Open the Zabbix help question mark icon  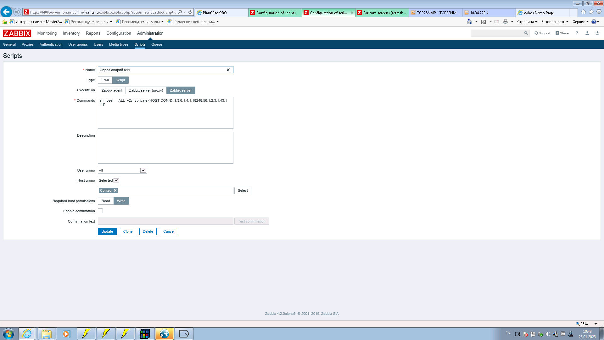(x=577, y=33)
